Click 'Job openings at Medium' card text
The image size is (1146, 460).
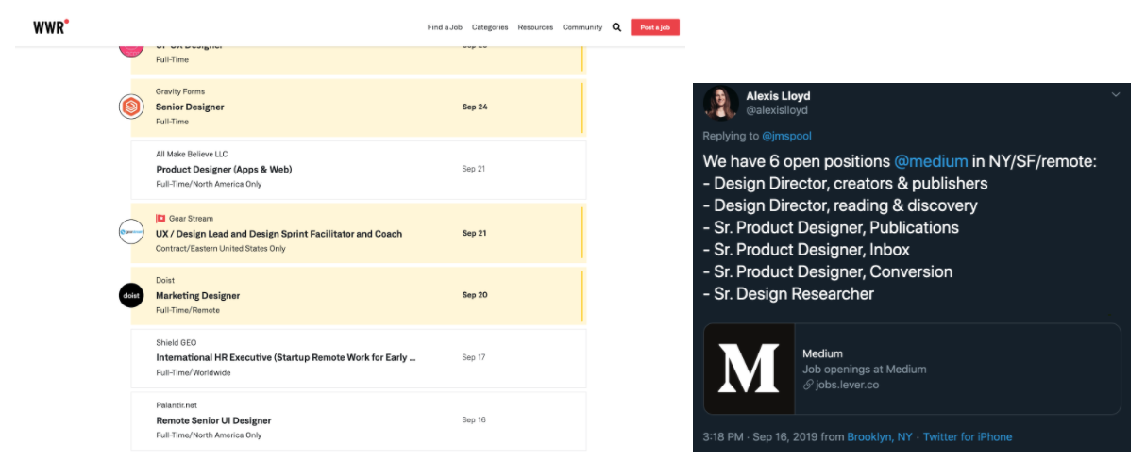[865, 370]
